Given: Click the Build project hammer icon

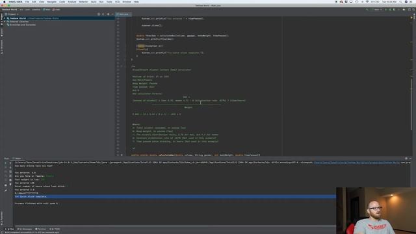Looking at the screenshot, I should [x=367, y=10].
